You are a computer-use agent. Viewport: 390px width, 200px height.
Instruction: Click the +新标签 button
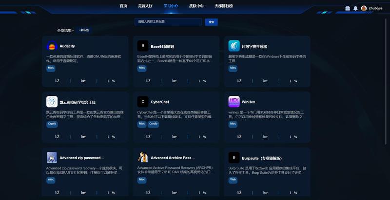84,30
